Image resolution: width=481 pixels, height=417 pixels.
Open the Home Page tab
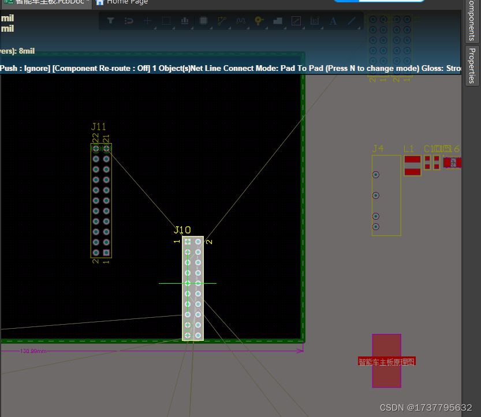coord(122,2)
